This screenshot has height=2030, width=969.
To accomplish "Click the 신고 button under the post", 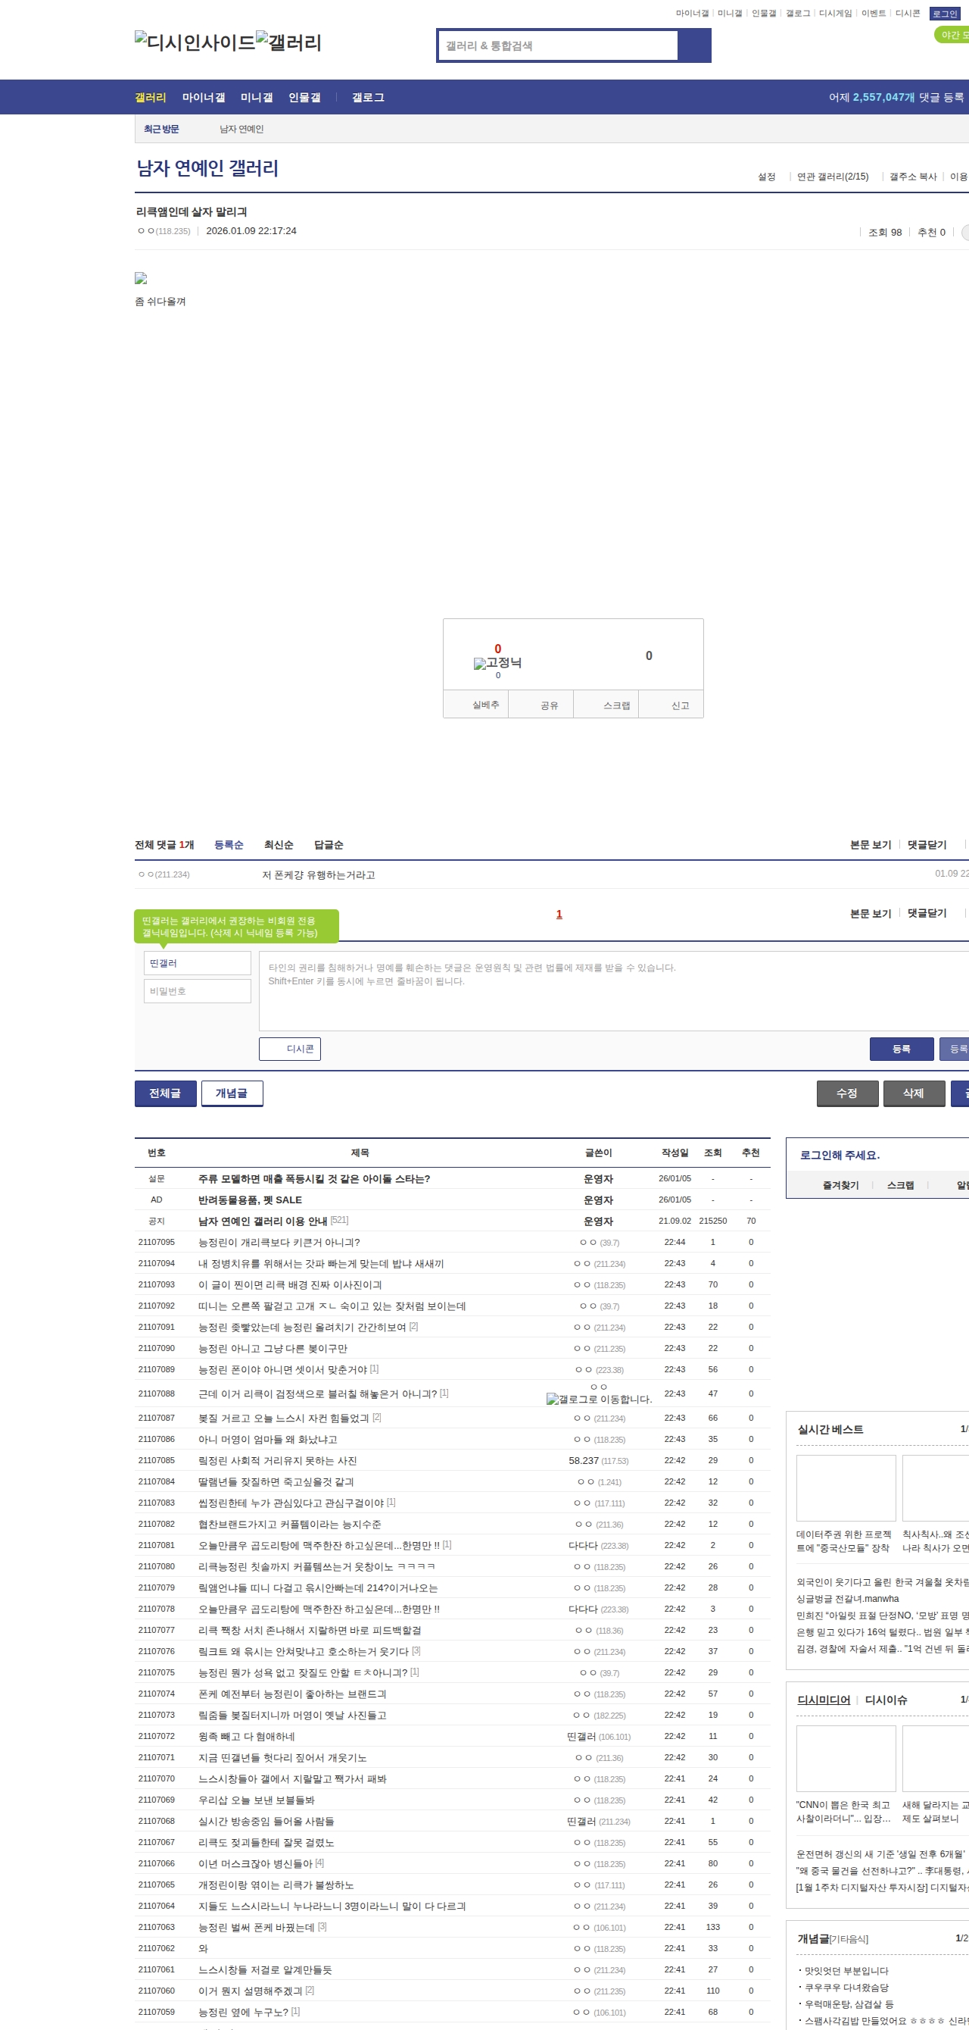I will point(671,705).
